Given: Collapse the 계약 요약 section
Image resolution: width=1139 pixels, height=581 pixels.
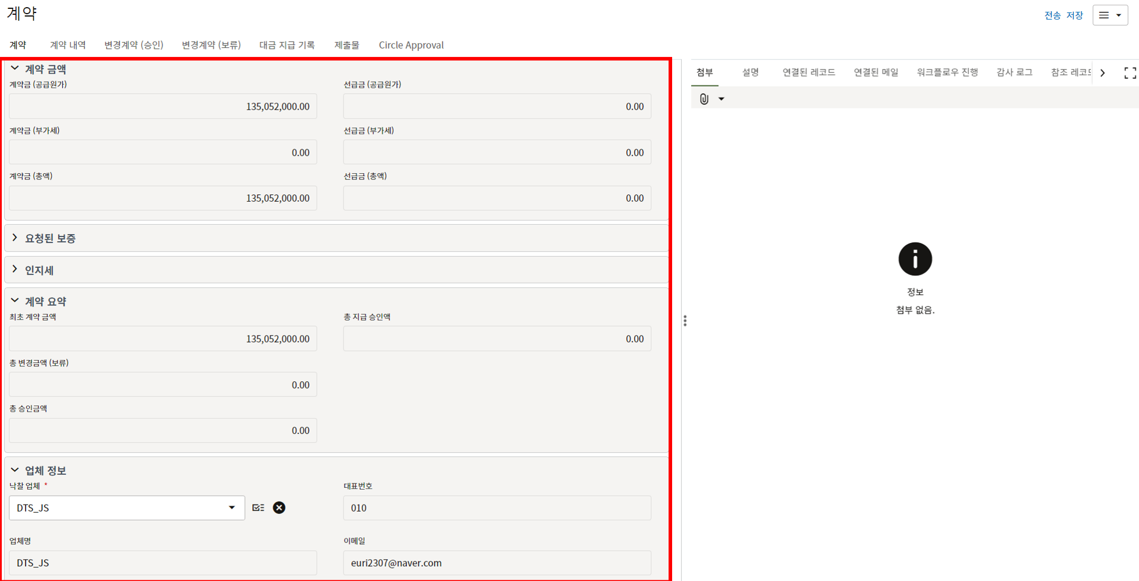Looking at the screenshot, I should 15,301.
